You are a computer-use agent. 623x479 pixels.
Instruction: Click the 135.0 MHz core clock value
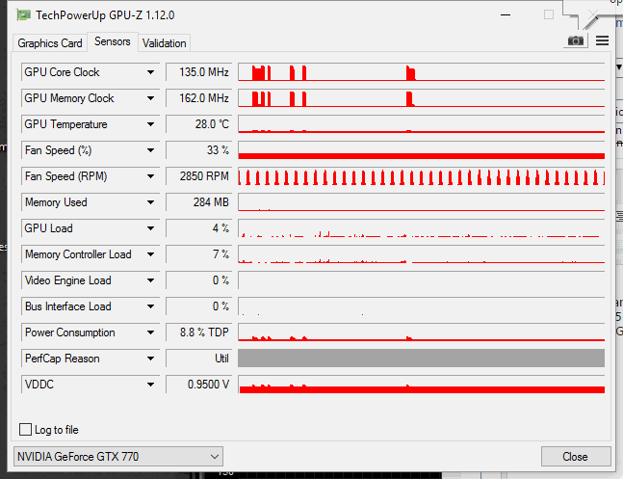(199, 72)
